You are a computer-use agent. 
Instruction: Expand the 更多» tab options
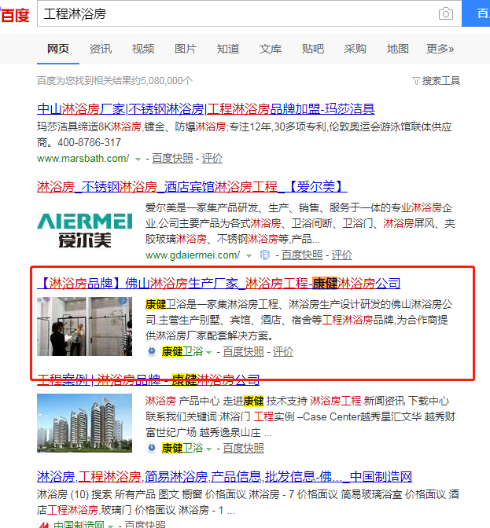click(x=440, y=49)
